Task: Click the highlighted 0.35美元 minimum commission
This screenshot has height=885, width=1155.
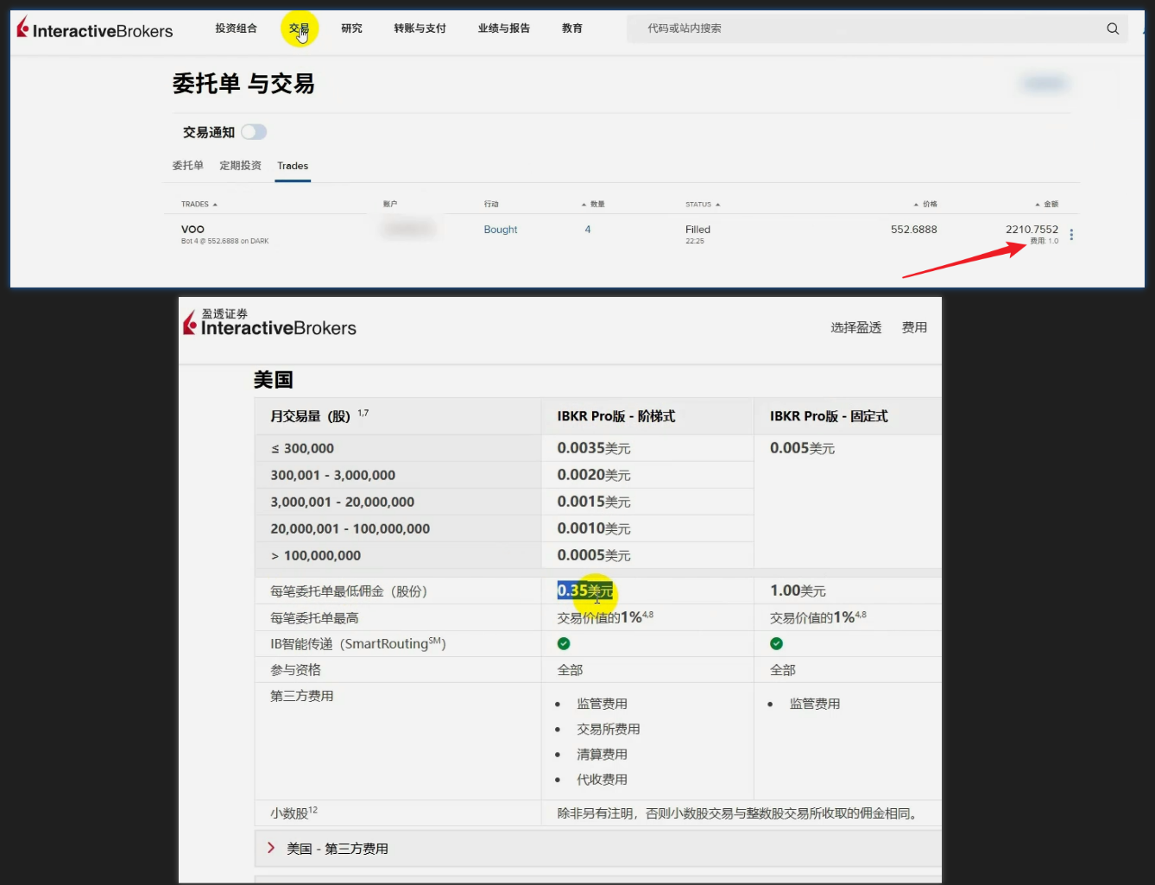Action: pyautogui.click(x=585, y=591)
